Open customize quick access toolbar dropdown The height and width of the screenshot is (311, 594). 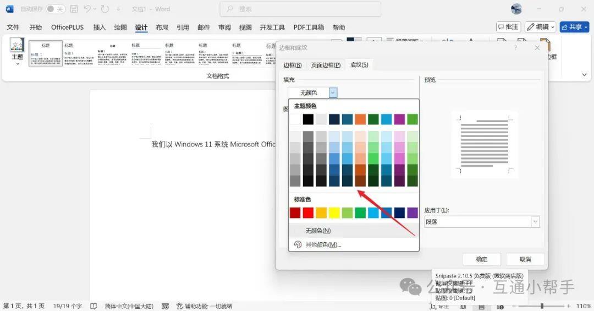coord(119,9)
